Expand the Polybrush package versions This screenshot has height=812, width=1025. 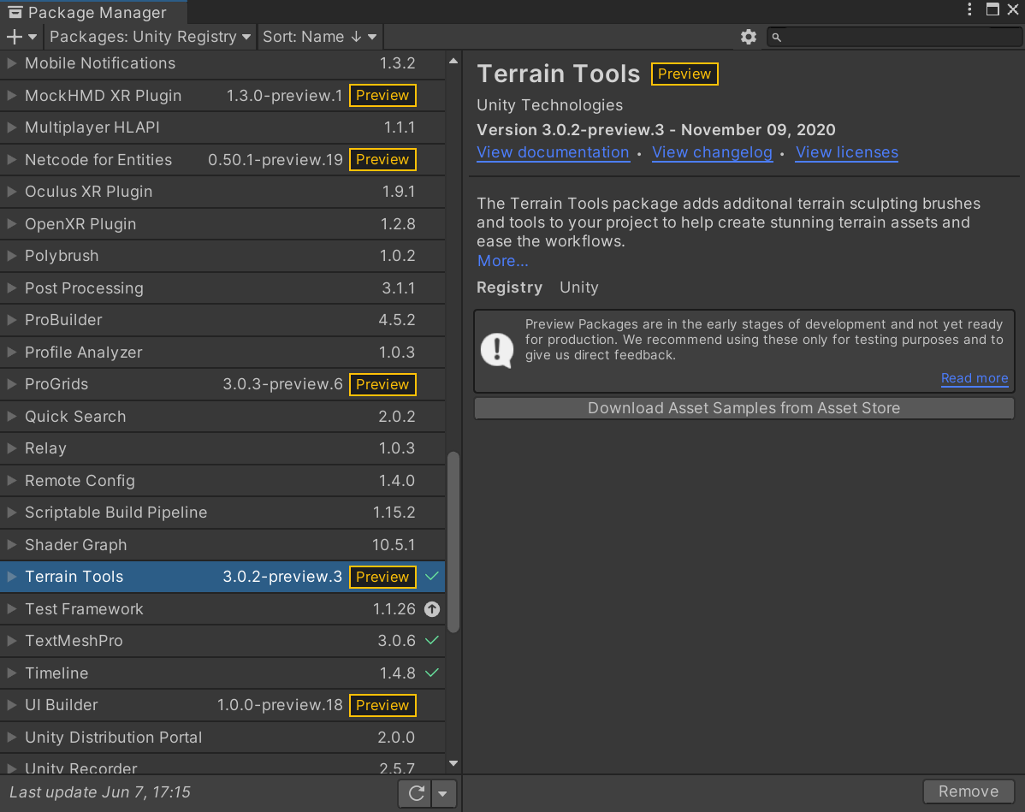pyautogui.click(x=11, y=256)
